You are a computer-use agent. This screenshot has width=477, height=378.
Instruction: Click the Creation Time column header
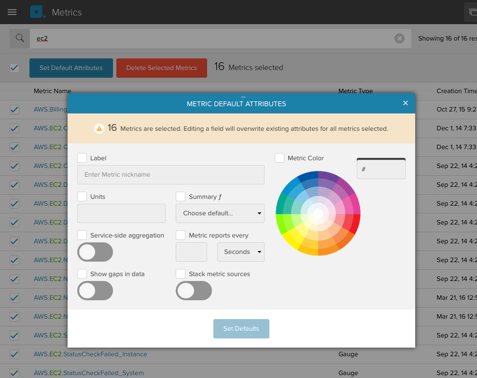pos(456,91)
